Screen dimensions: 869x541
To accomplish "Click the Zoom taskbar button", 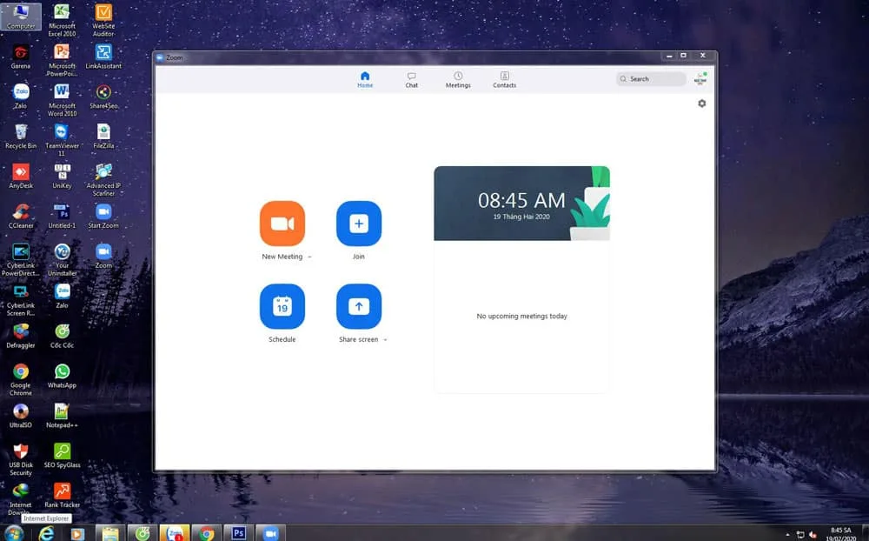I will click(x=270, y=533).
